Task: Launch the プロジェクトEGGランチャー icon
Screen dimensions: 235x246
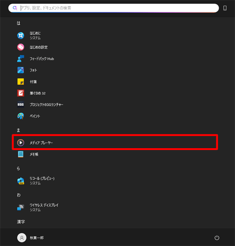Action: pos(21,104)
